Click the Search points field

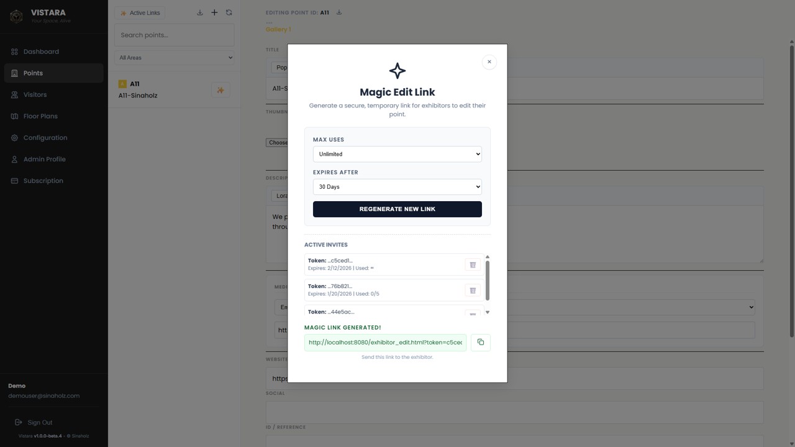click(174, 35)
